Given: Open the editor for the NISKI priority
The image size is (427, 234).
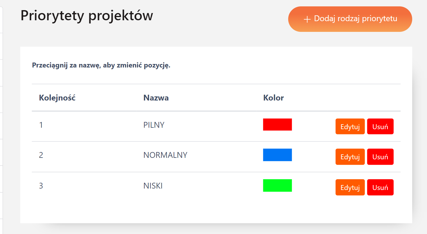Looking at the screenshot, I should pyautogui.click(x=350, y=187).
